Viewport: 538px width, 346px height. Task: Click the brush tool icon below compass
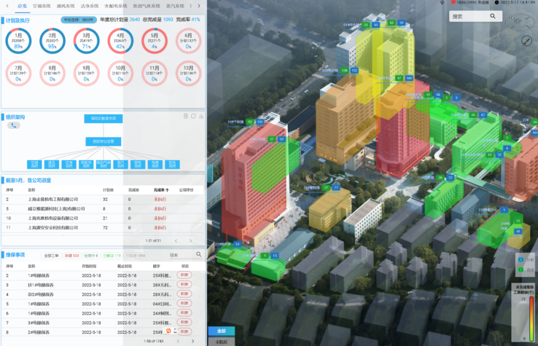click(x=527, y=41)
